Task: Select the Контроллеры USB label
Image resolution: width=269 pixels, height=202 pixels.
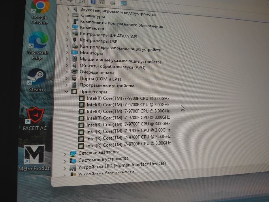Action: pyautogui.click(x=99, y=41)
